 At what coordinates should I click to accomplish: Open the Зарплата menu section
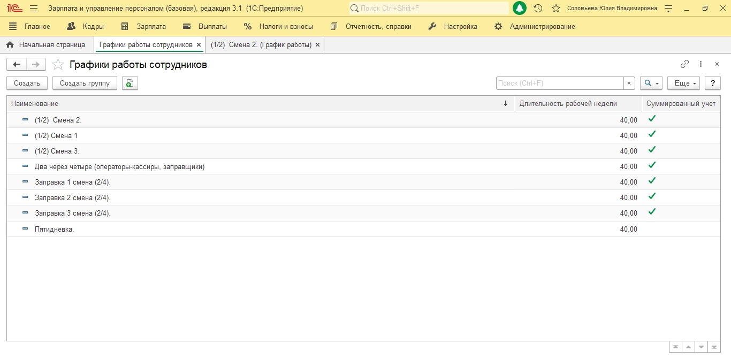[x=143, y=26]
